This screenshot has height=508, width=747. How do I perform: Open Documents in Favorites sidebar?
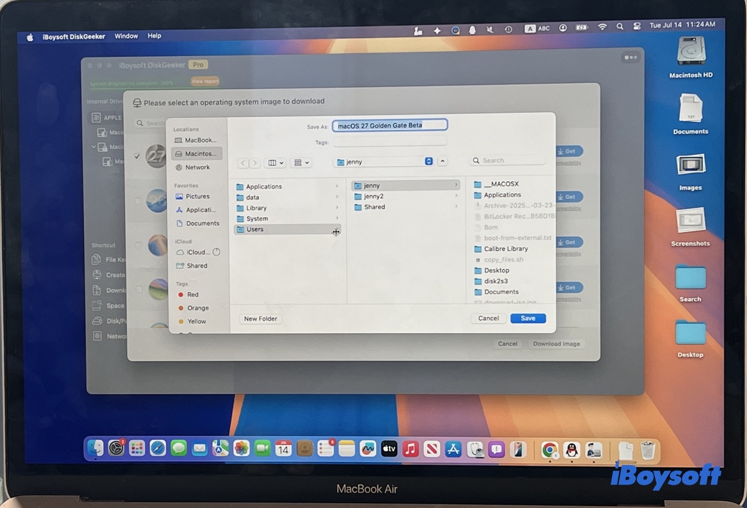(x=198, y=223)
